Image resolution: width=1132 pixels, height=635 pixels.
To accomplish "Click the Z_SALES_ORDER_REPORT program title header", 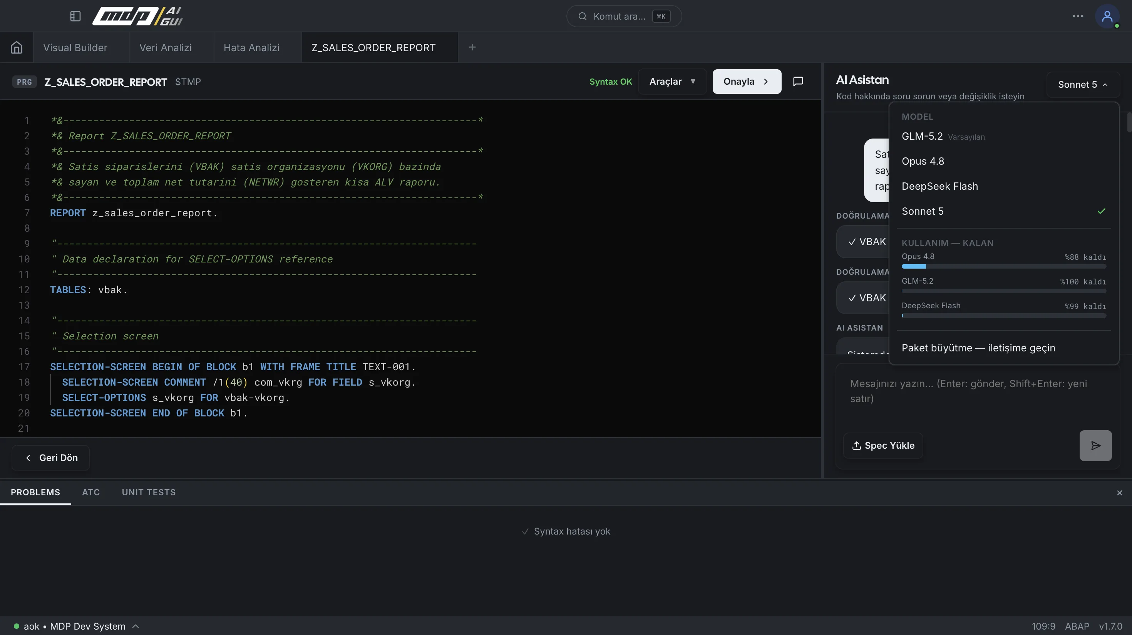I will pos(105,82).
